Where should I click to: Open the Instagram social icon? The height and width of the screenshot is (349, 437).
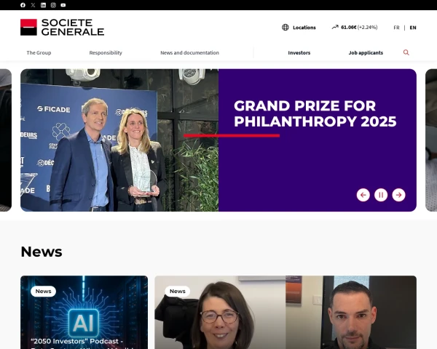[53, 5]
